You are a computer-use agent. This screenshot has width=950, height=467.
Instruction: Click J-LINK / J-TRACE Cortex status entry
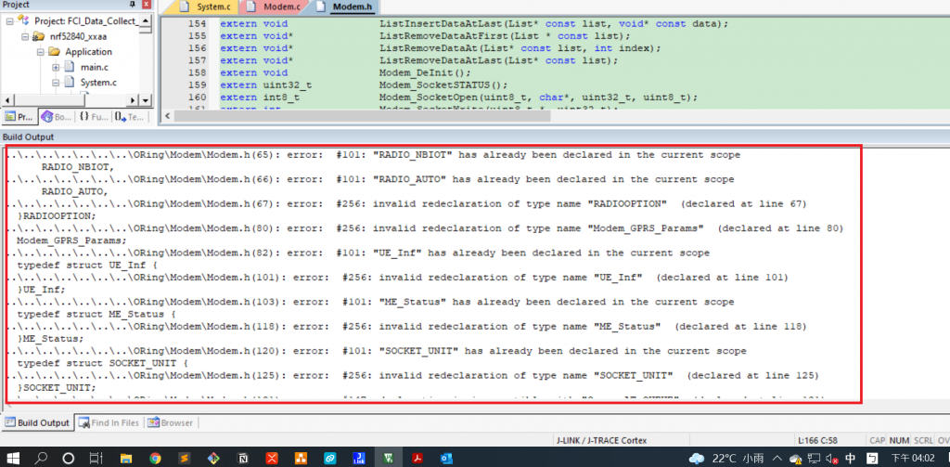tap(600, 440)
